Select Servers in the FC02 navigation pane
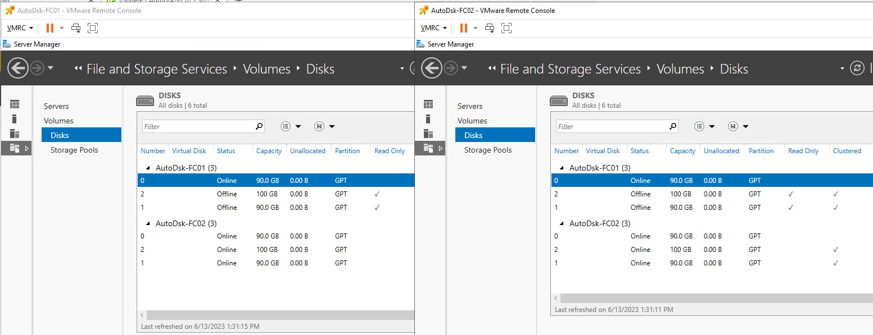Image resolution: width=873 pixels, height=335 pixels. pyautogui.click(x=470, y=106)
